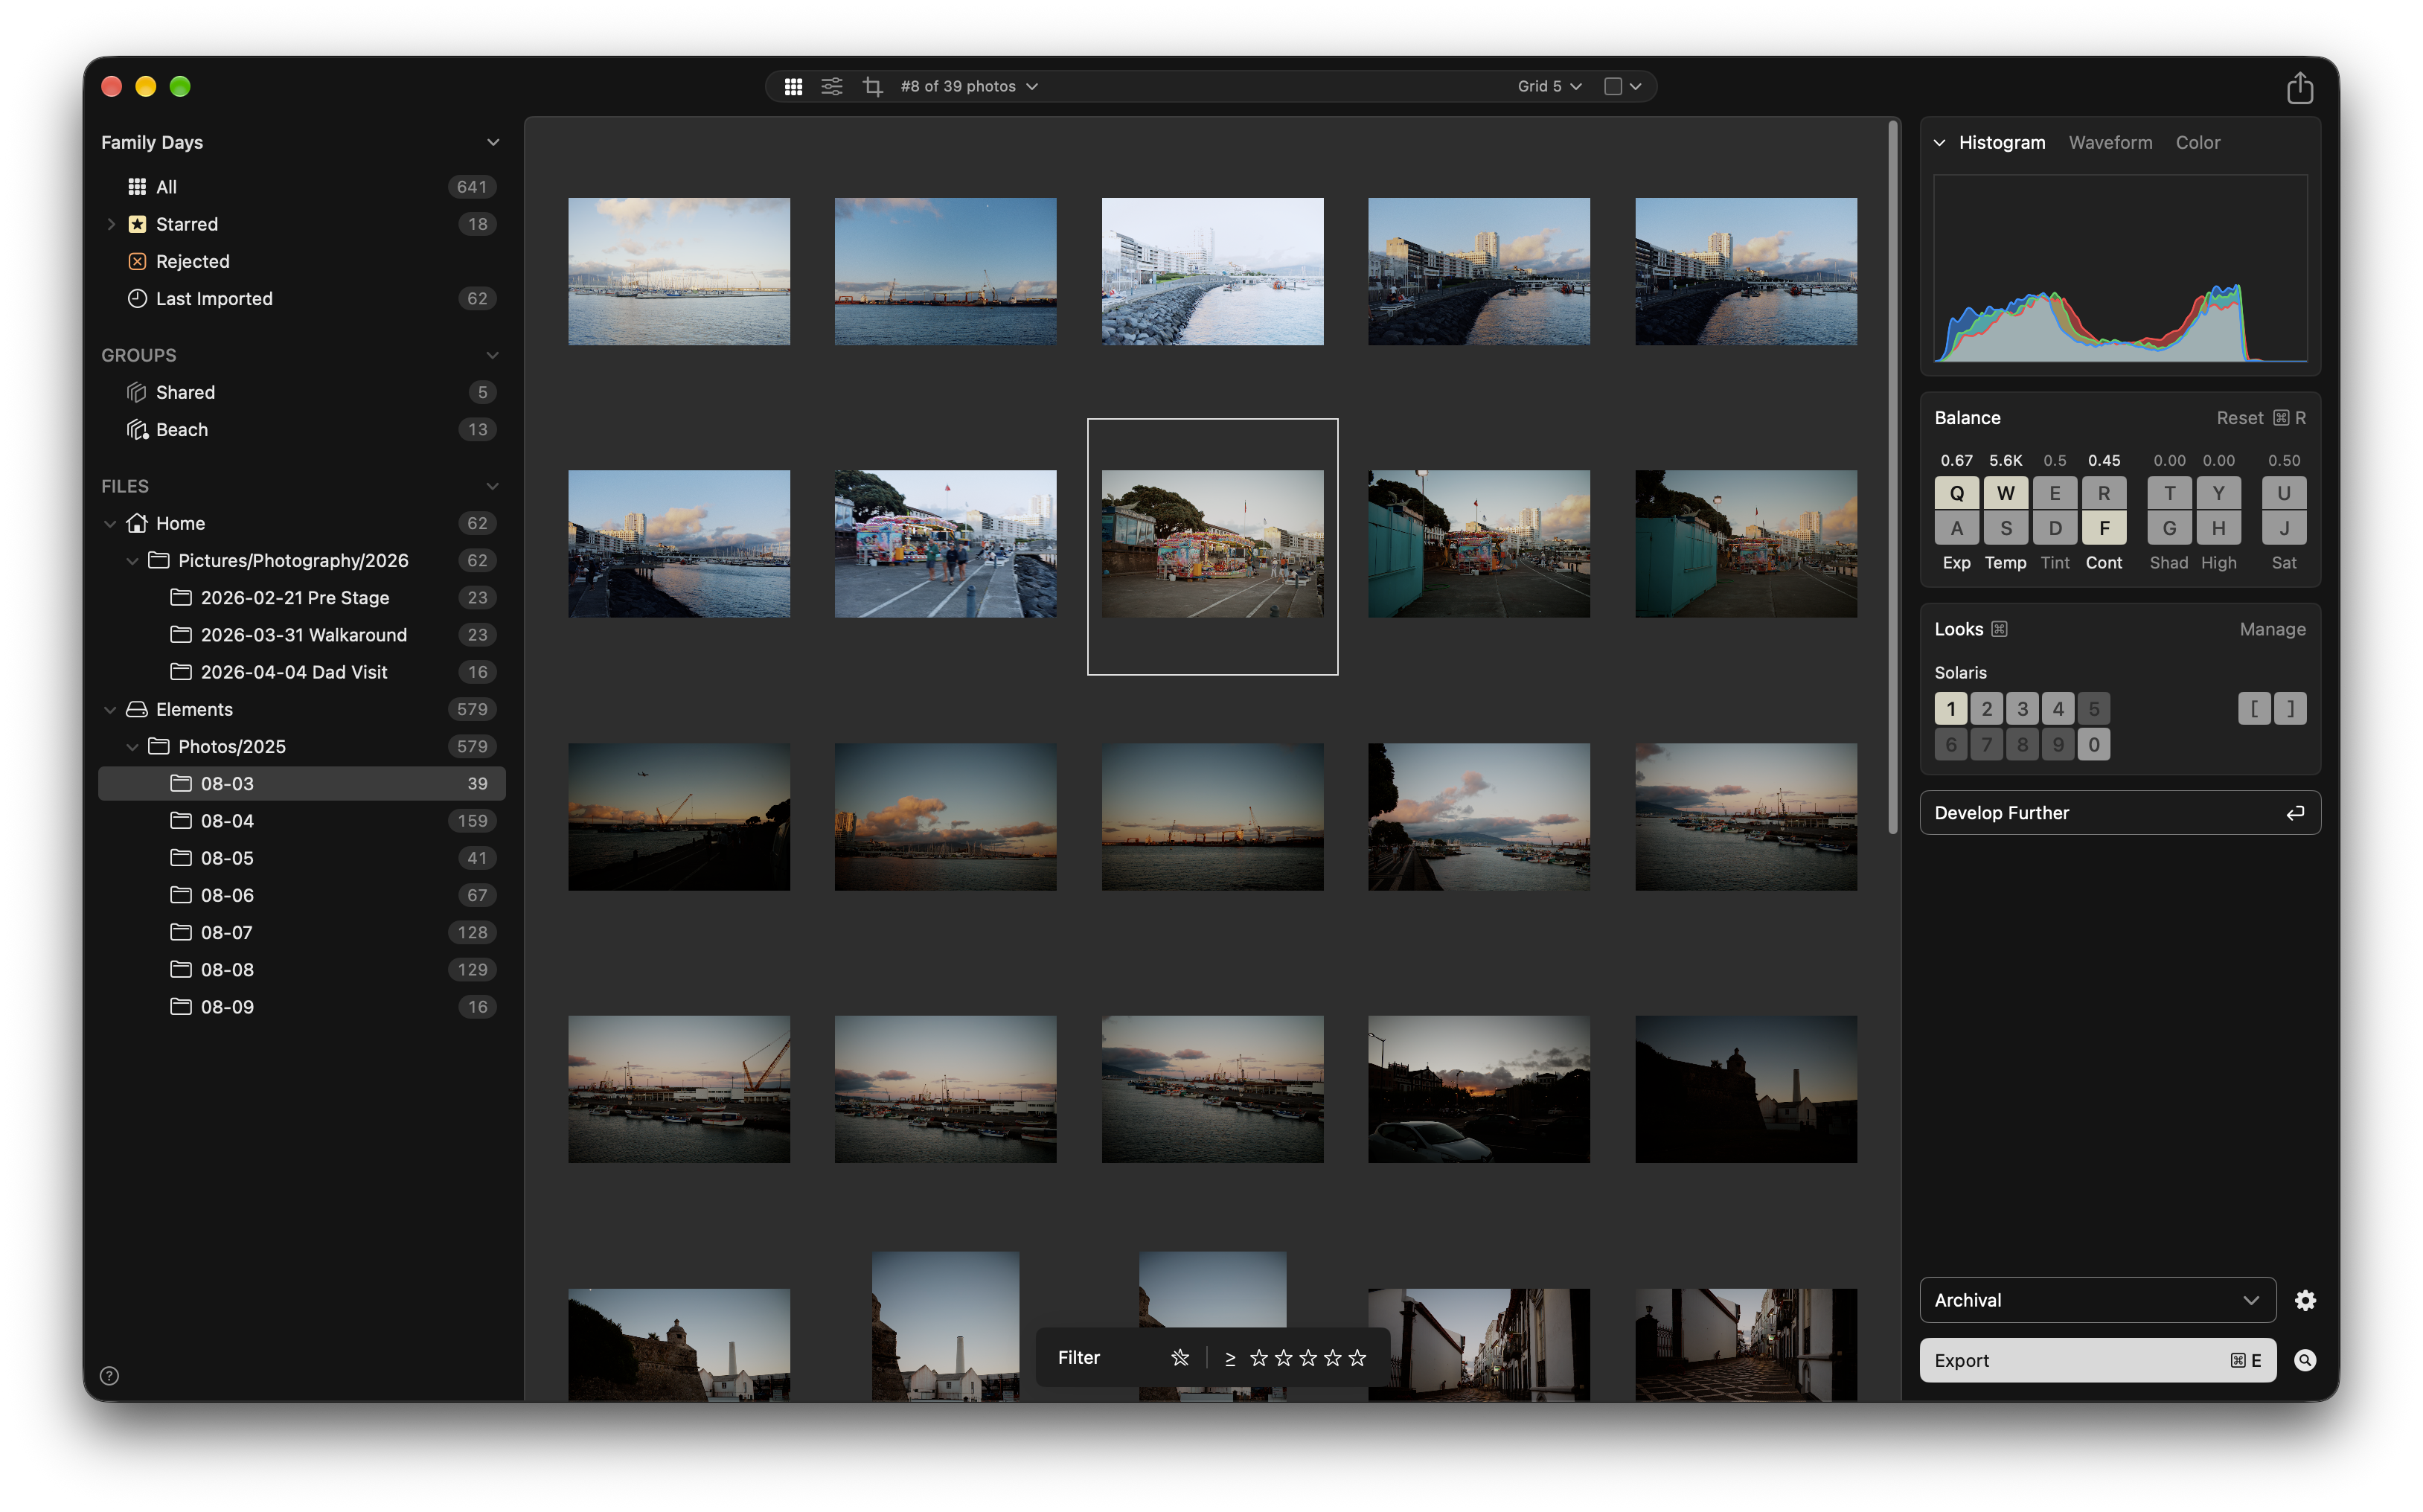Image resolution: width=2423 pixels, height=1512 pixels.
Task: Click Reset in the Balance panel
Action: (x=2260, y=418)
